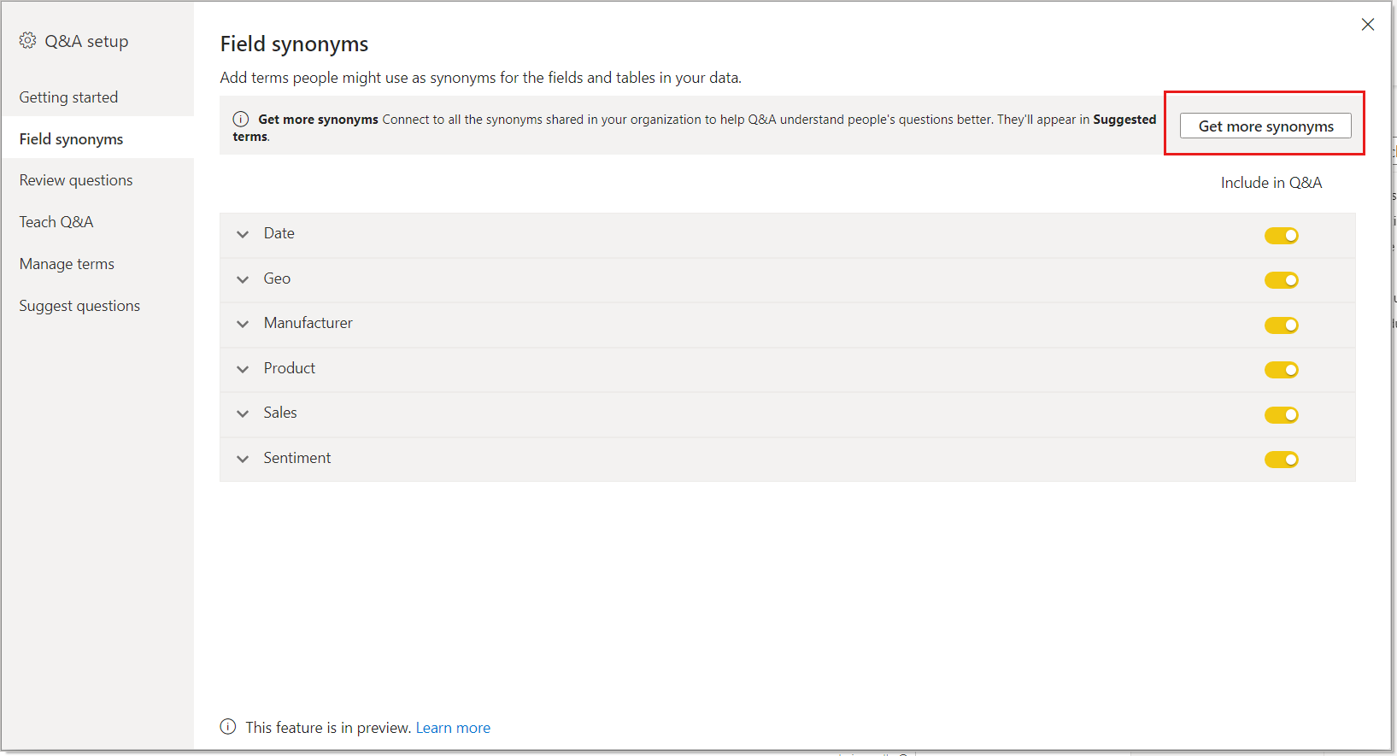Click the Q&A setup gear icon
This screenshot has height=756, width=1397.
click(28, 41)
